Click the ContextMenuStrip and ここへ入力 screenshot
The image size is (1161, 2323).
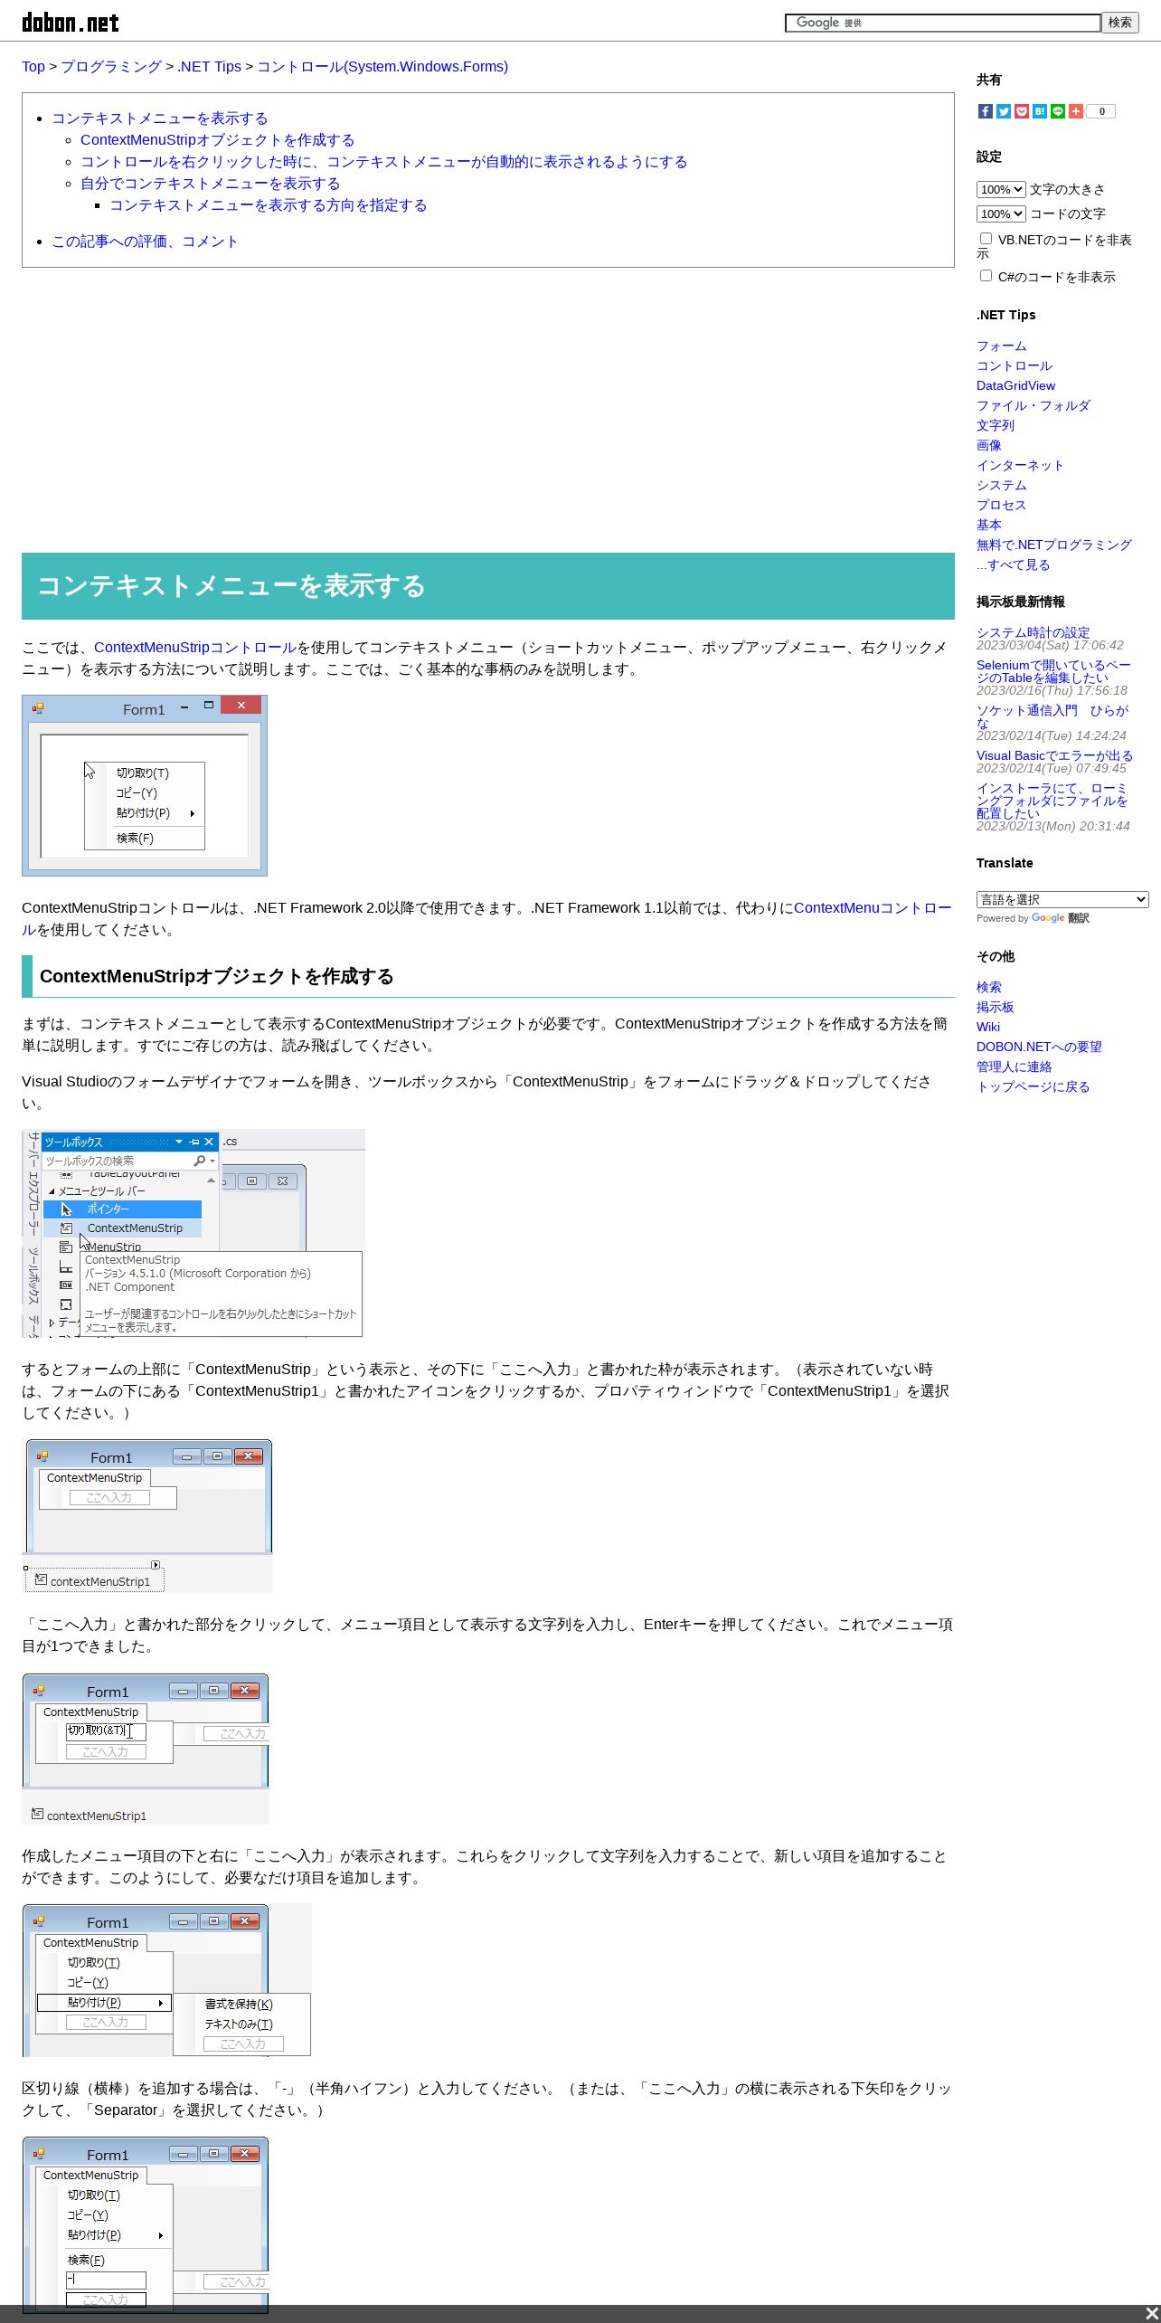point(147,1516)
